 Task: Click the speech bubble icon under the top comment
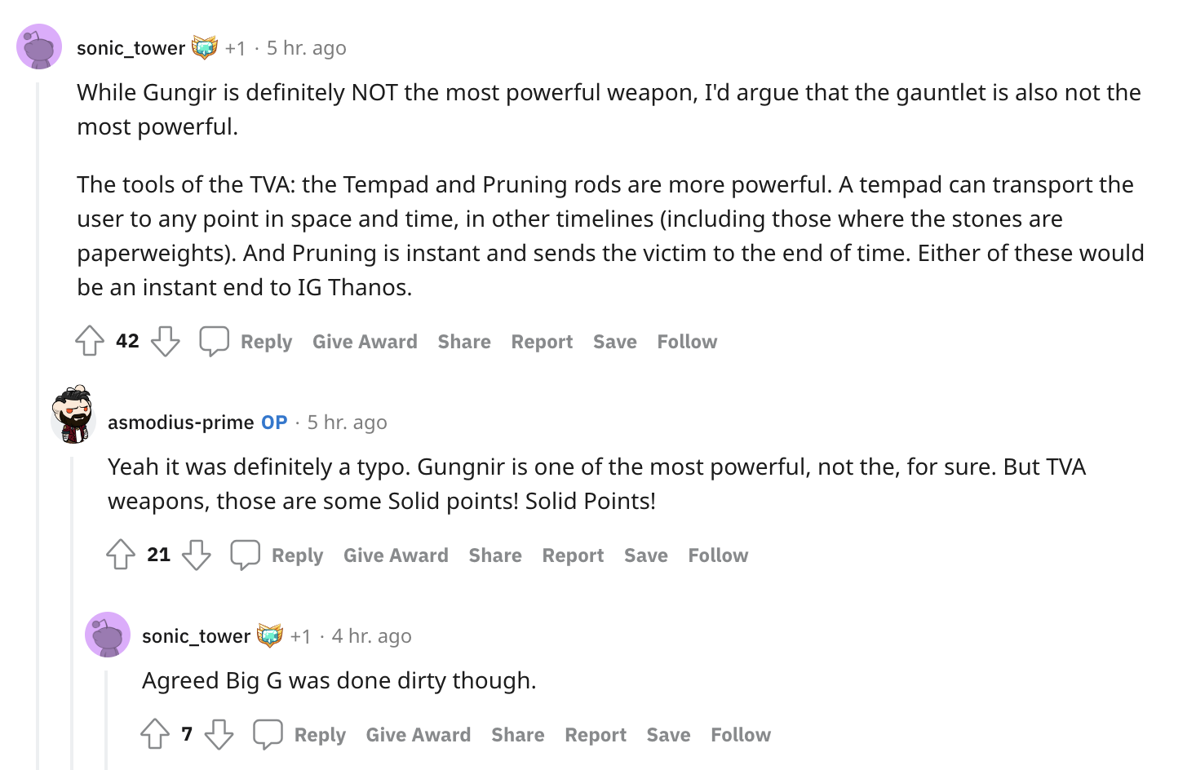(x=215, y=341)
